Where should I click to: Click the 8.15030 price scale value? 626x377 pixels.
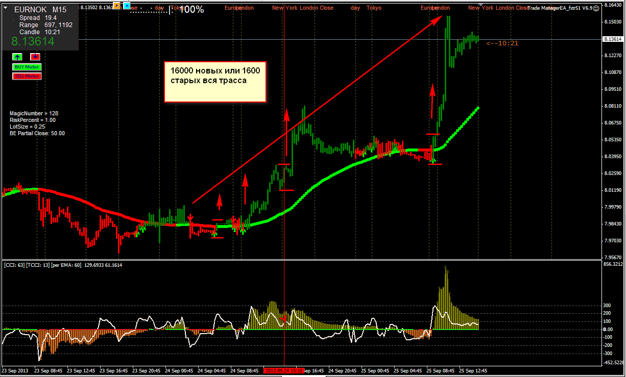click(612, 22)
